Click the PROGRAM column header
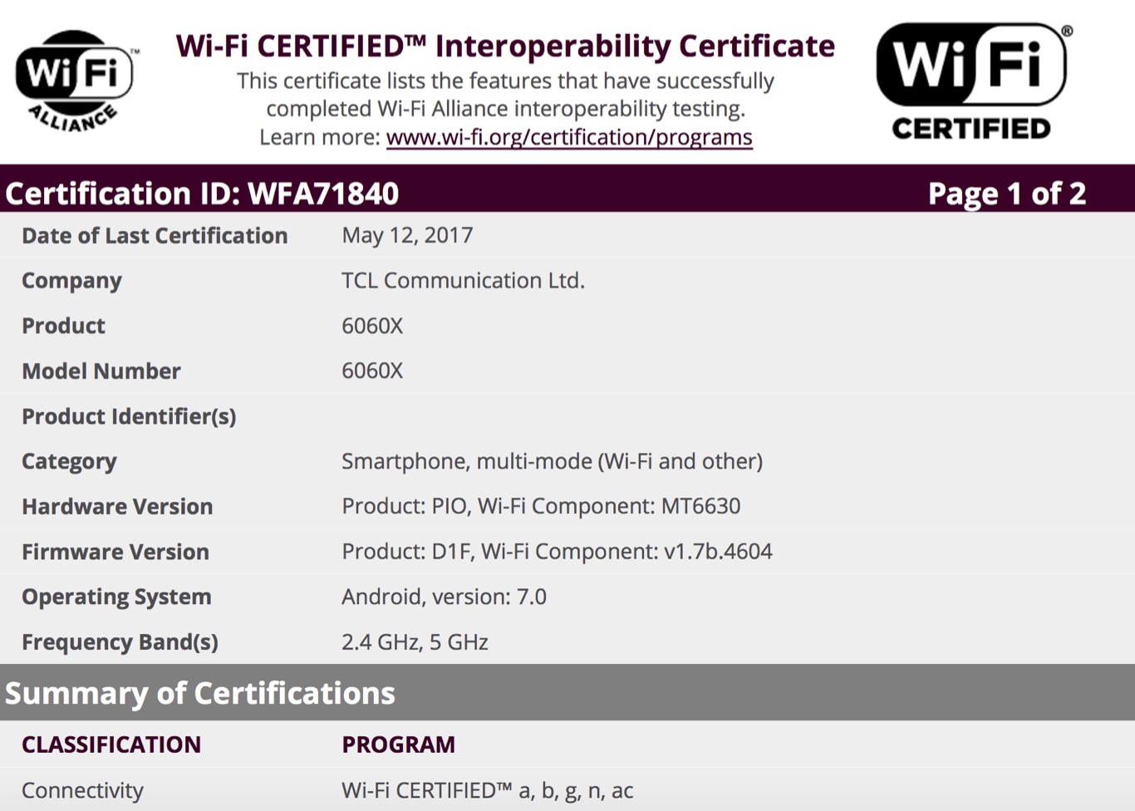The height and width of the screenshot is (811, 1135). 398,745
